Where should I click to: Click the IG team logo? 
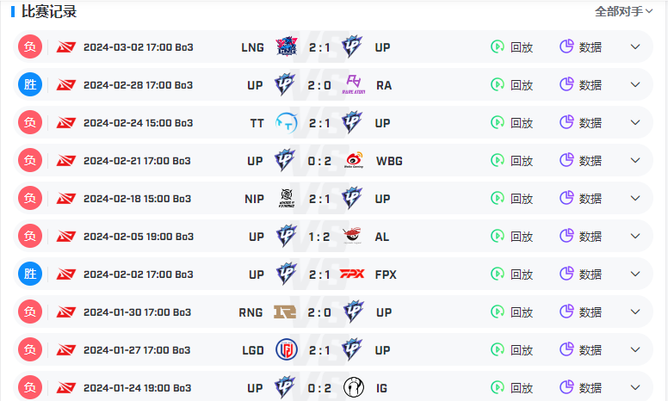click(x=354, y=387)
